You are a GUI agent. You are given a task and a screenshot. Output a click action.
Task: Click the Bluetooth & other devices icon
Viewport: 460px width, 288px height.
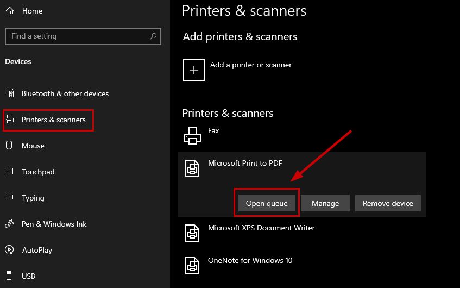coord(9,93)
